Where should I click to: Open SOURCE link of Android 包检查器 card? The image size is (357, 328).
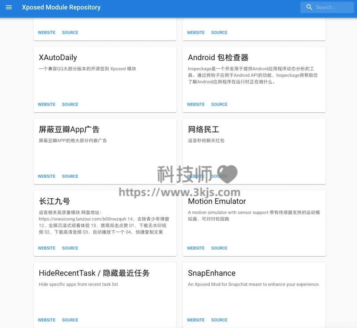[219, 104]
